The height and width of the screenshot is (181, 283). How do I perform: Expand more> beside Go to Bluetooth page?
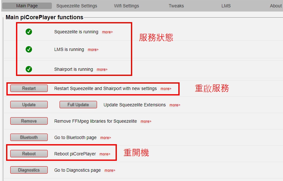coord(106,138)
